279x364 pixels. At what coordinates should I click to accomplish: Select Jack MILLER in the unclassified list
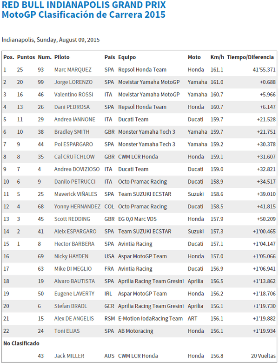point(69,356)
